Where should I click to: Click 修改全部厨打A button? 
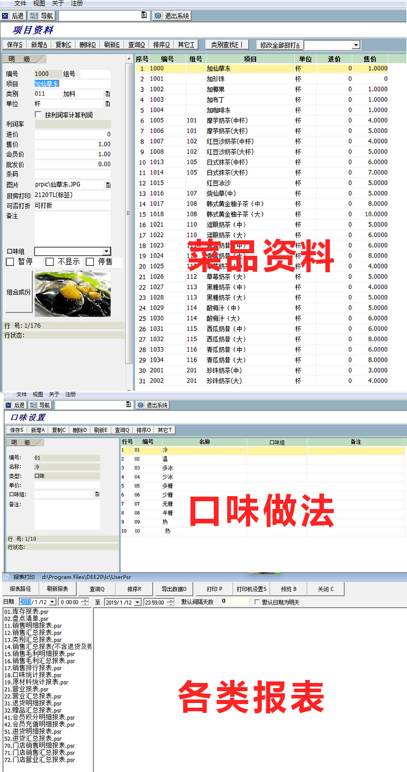pyautogui.click(x=280, y=45)
